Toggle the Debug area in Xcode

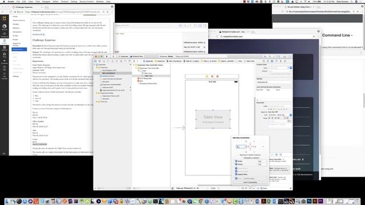pos(285,56)
